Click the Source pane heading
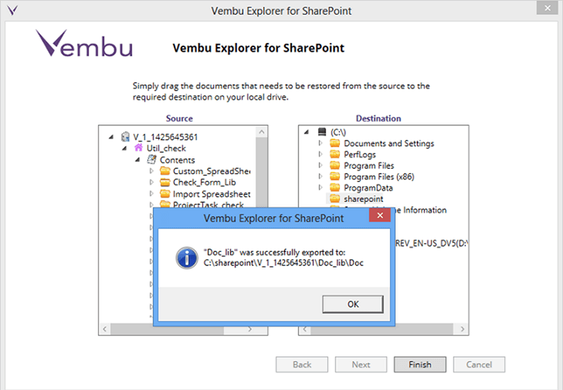Viewport: 563px width, 390px height. 179,118
